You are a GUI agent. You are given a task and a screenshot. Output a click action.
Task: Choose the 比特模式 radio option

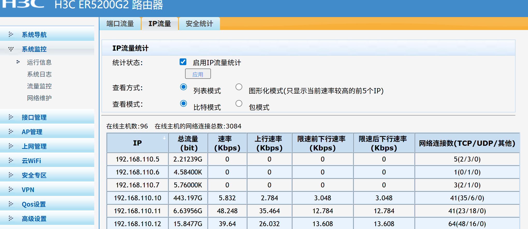[184, 104]
